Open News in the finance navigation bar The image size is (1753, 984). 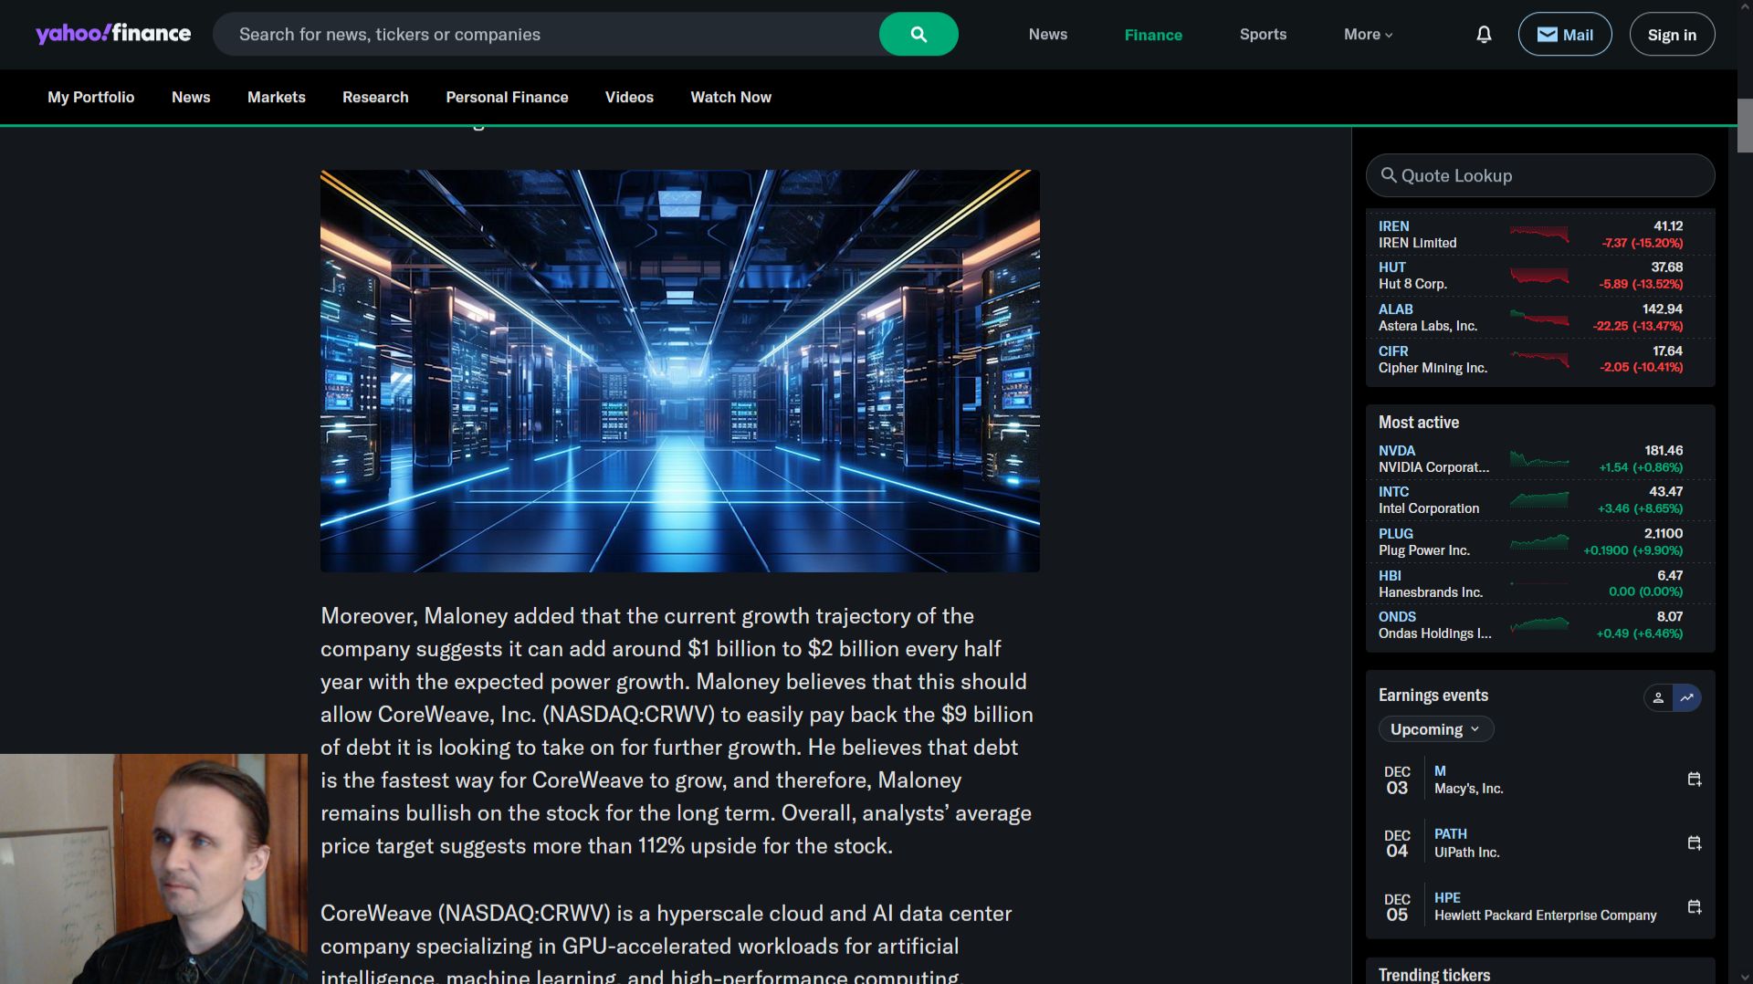(x=191, y=97)
